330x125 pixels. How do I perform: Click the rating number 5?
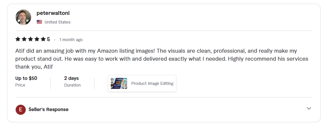tap(48, 39)
